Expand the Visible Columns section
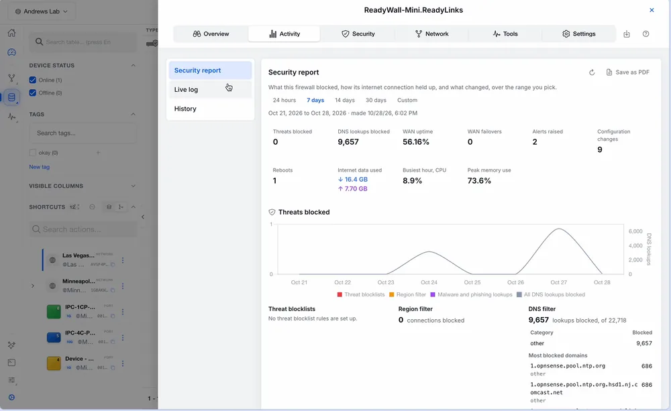 [133, 186]
